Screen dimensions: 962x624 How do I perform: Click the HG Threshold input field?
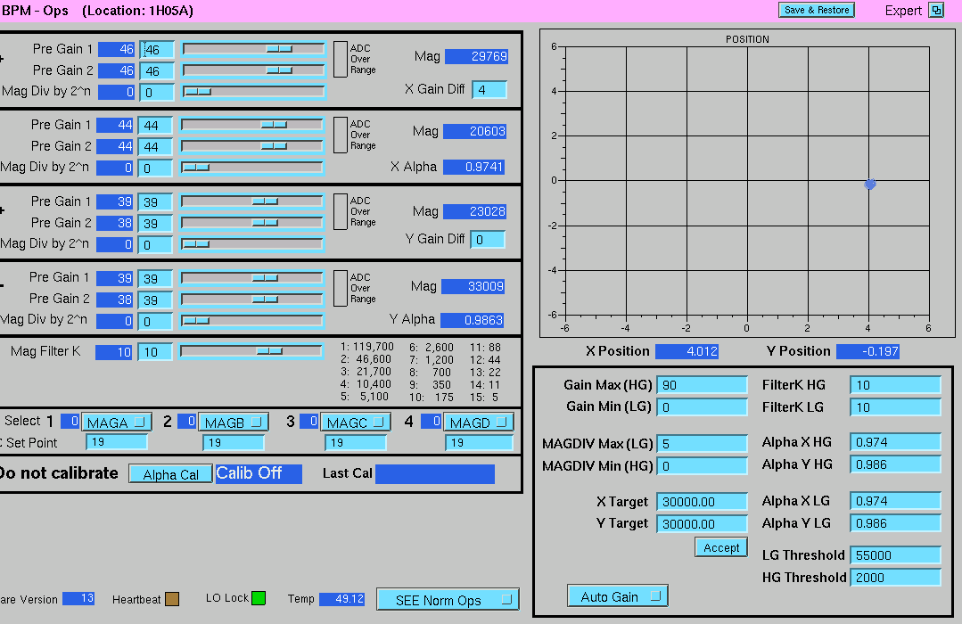[895, 578]
